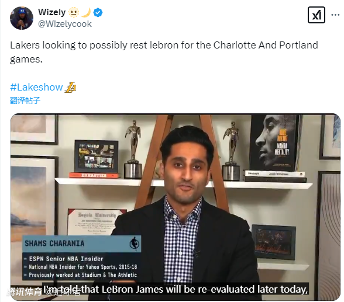Click the #Lakeshow hashtag link
Image resolution: width=344 pixels, height=302 pixels.
(x=36, y=87)
